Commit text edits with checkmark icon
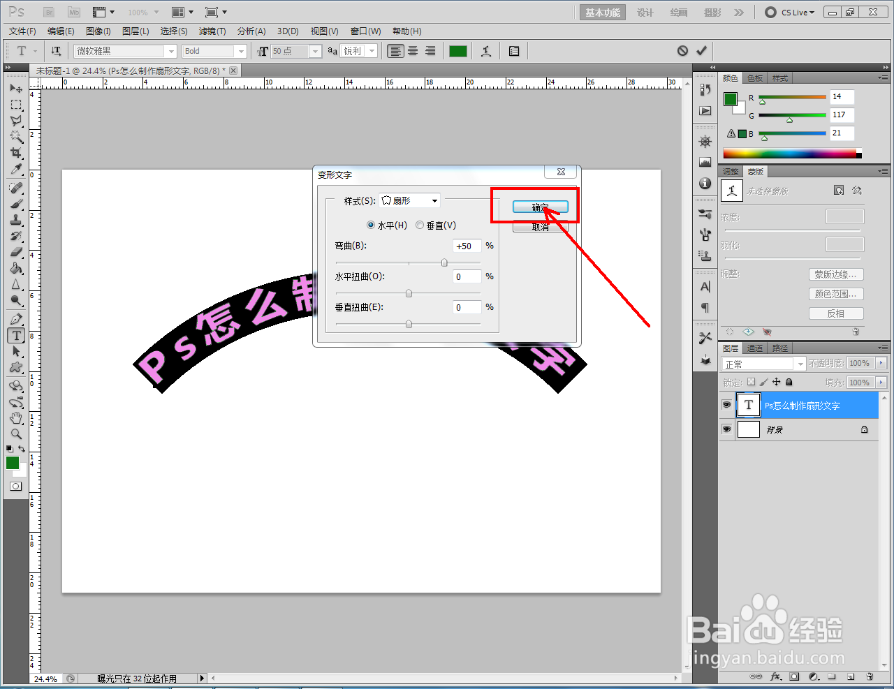This screenshot has width=894, height=689. coord(701,50)
